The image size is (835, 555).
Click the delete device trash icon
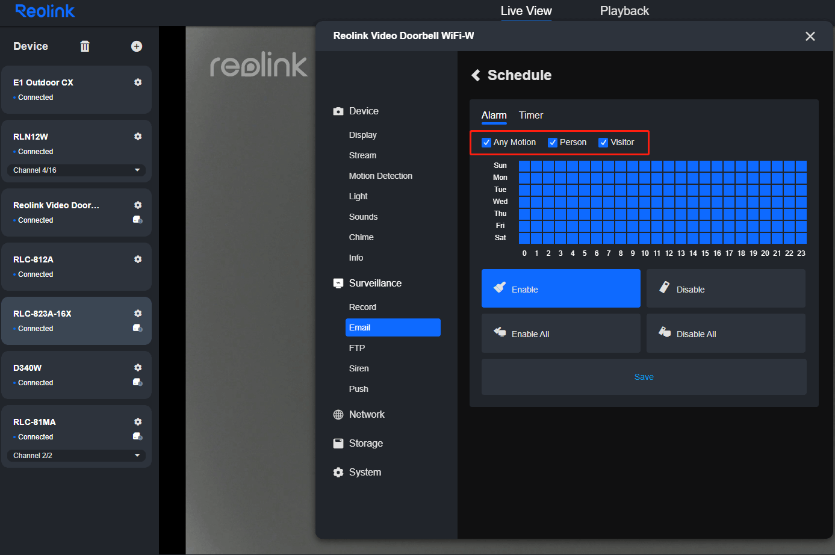click(x=85, y=46)
